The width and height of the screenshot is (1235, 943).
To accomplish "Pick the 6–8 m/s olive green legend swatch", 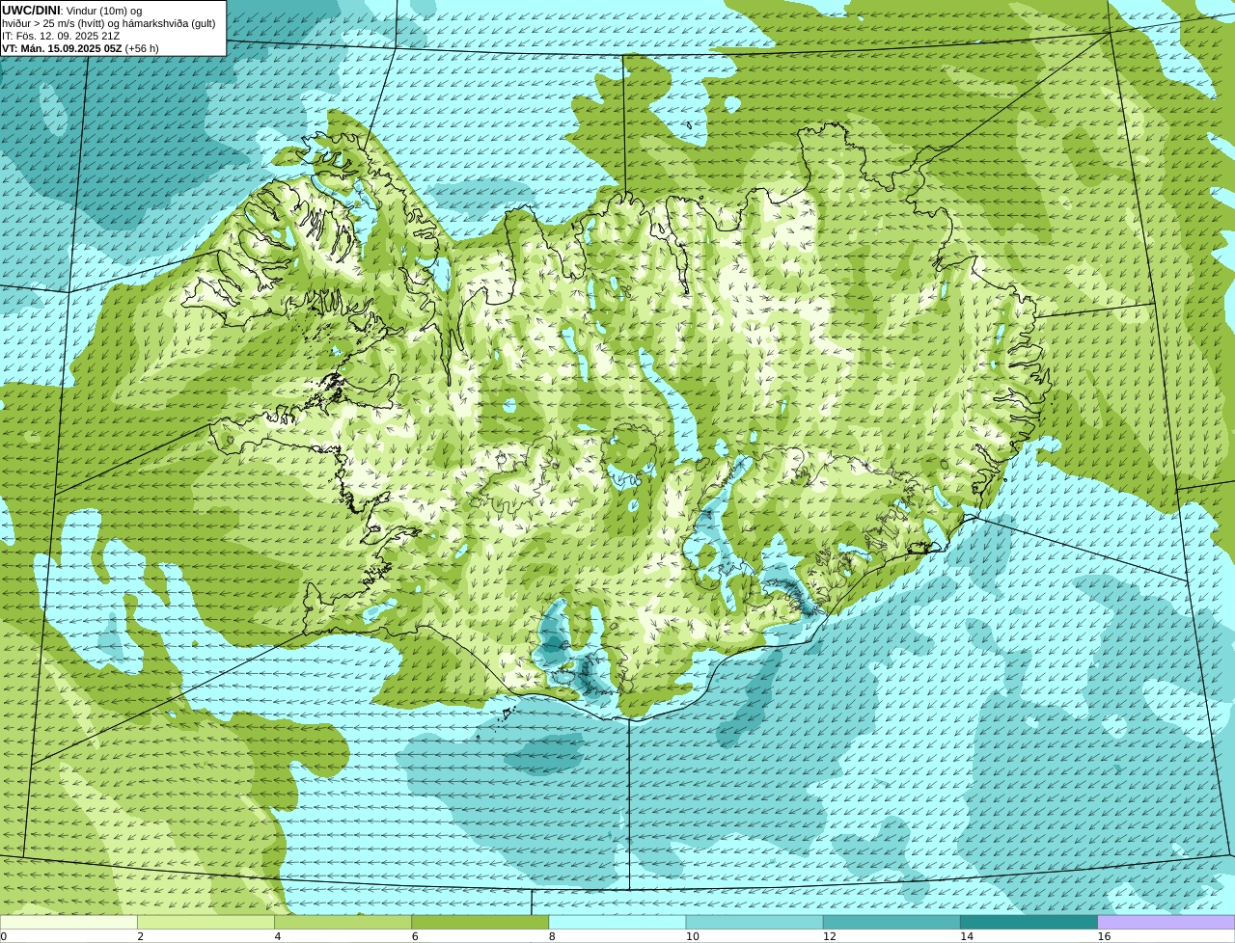I will click(x=480, y=922).
